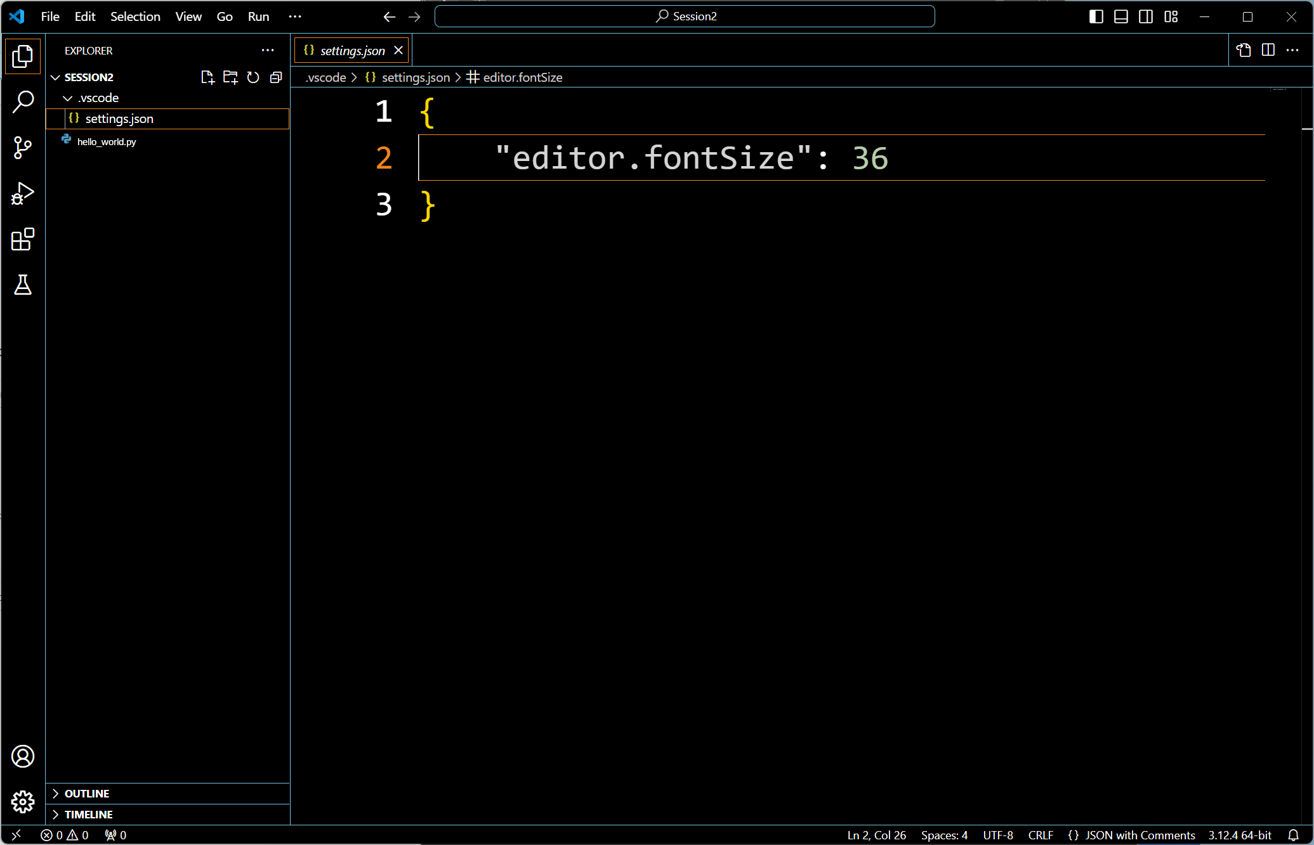Image resolution: width=1314 pixels, height=845 pixels.
Task: Collapse all folders in explorer
Action: [x=276, y=77]
